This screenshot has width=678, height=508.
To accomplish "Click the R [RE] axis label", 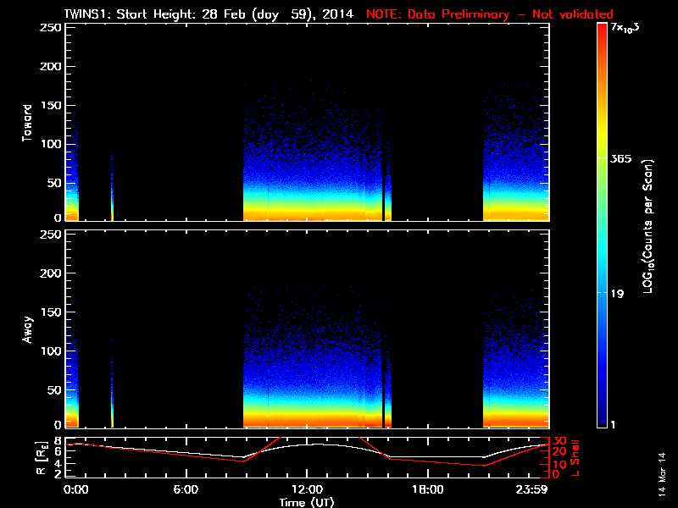I will point(32,456).
